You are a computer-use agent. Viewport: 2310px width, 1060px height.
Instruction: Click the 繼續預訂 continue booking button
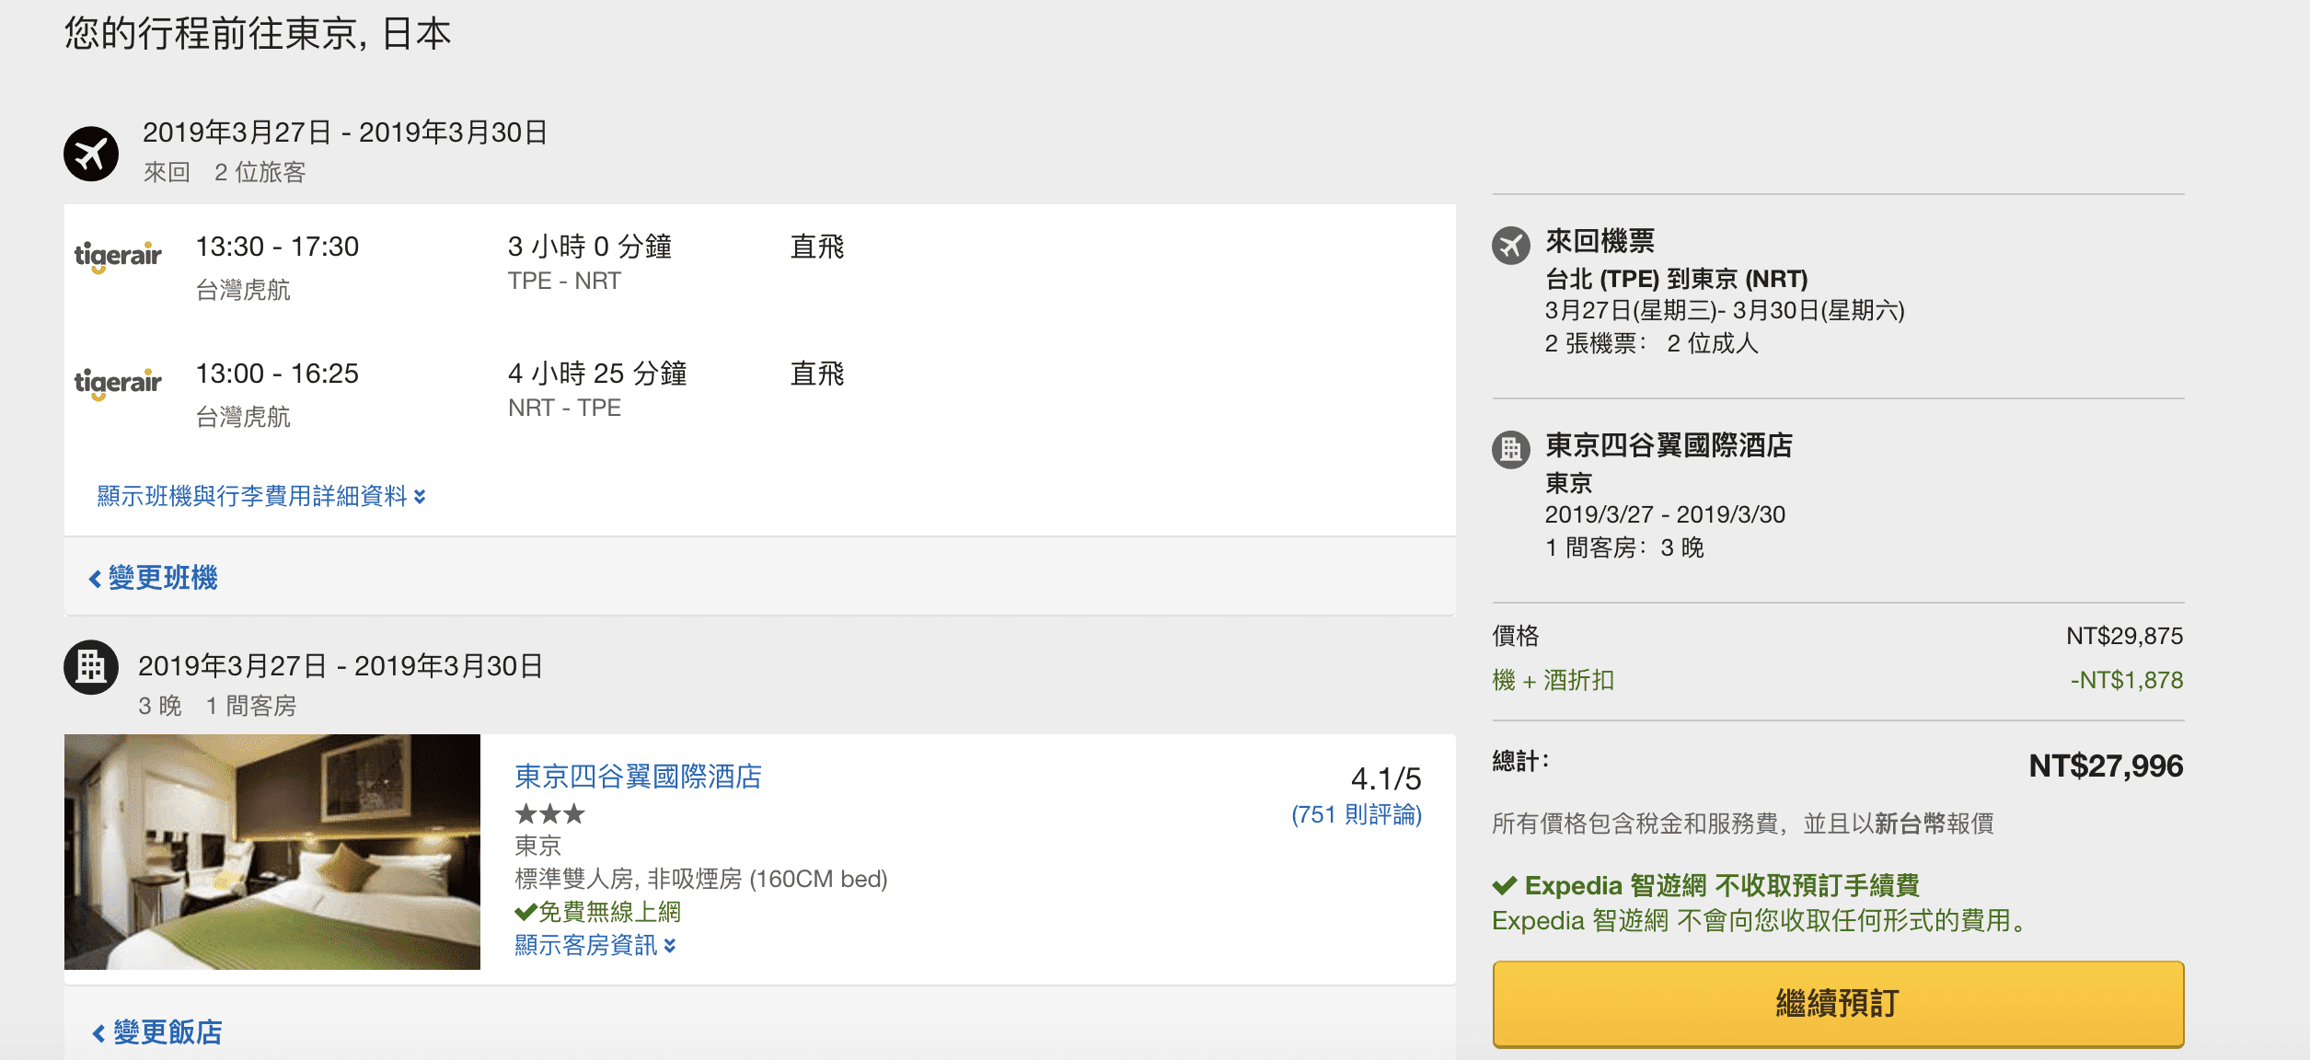point(1838,1004)
